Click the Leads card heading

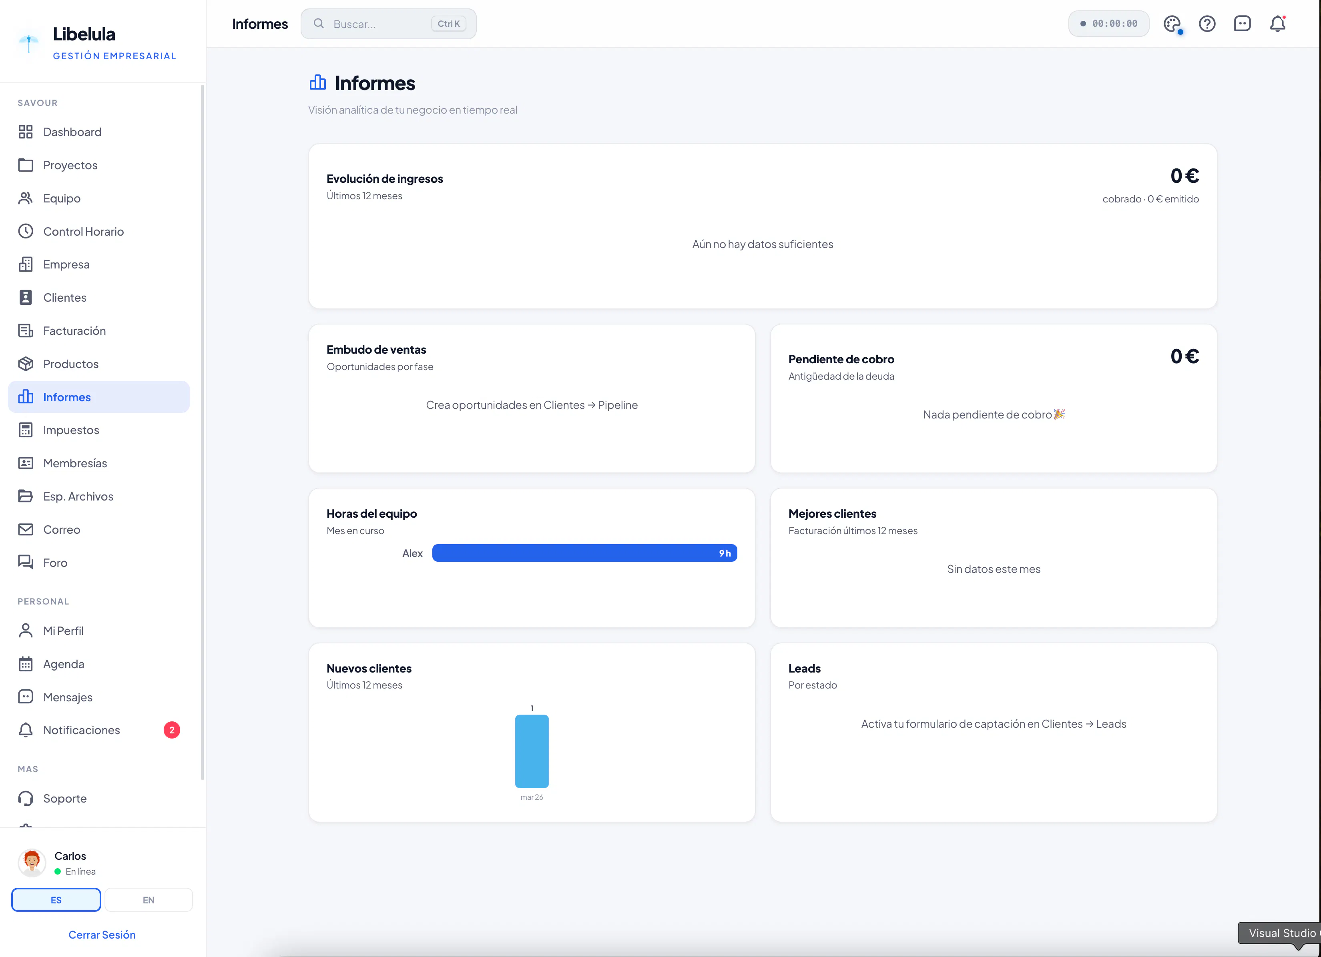[x=804, y=669]
